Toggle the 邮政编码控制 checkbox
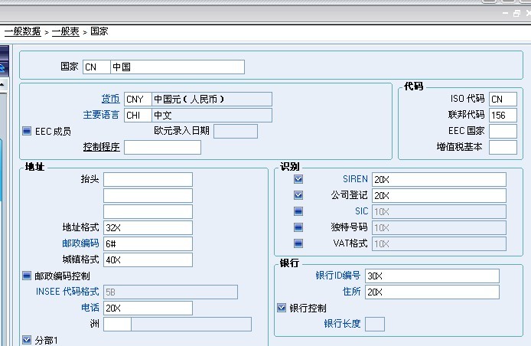531x346 pixels. pyautogui.click(x=27, y=276)
